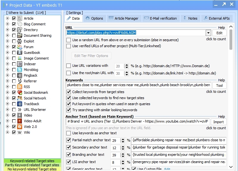This screenshot has height=171, width=238.
Task: Enable random URL on every submission
Action: tap(69, 40)
